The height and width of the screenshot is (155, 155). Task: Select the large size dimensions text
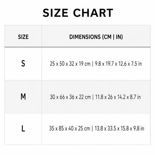tap(97, 128)
